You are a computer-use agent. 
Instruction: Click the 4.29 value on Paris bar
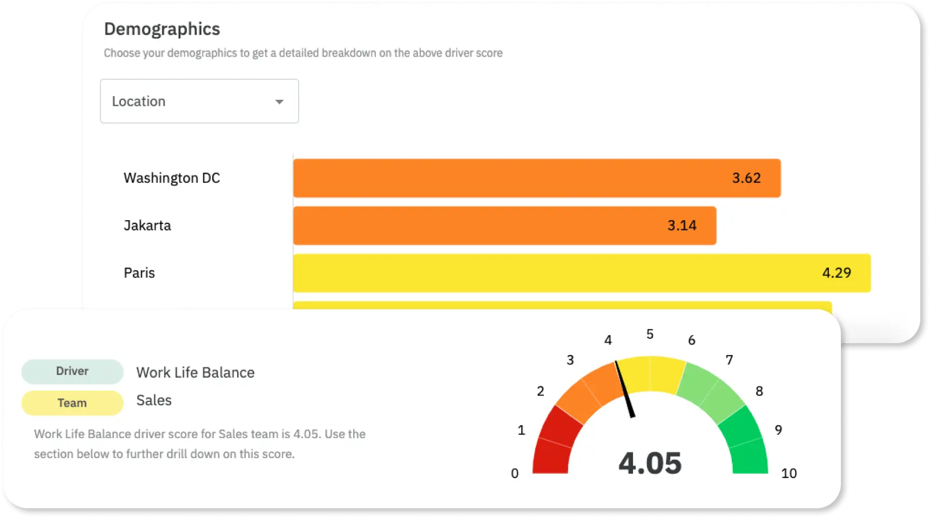click(x=836, y=273)
